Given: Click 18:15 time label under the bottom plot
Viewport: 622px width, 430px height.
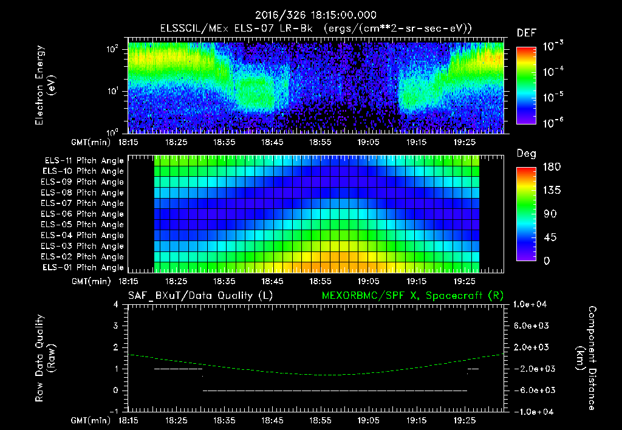Looking at the screenshot, I should point(128,420).
